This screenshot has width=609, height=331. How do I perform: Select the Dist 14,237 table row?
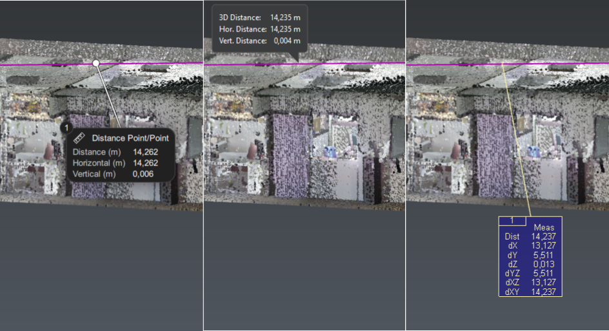(530, 237)
